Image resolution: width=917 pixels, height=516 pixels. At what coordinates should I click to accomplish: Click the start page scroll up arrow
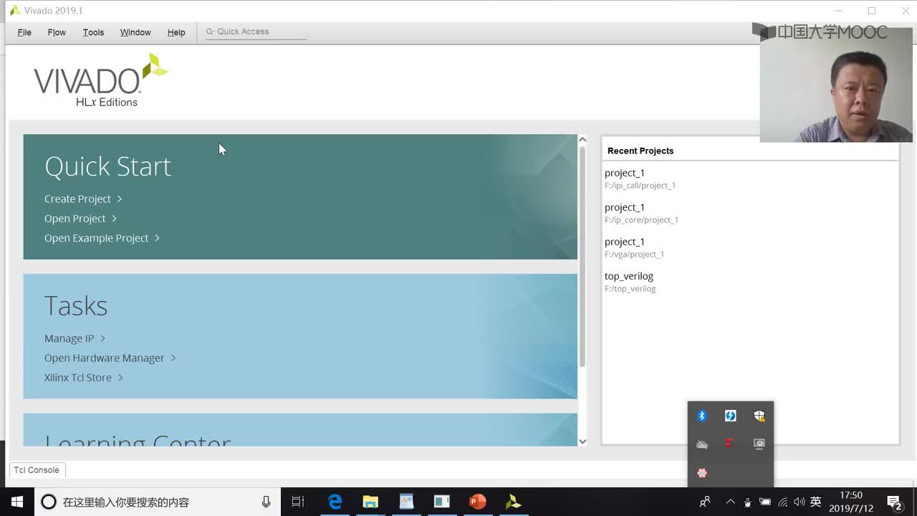point(582,139)
